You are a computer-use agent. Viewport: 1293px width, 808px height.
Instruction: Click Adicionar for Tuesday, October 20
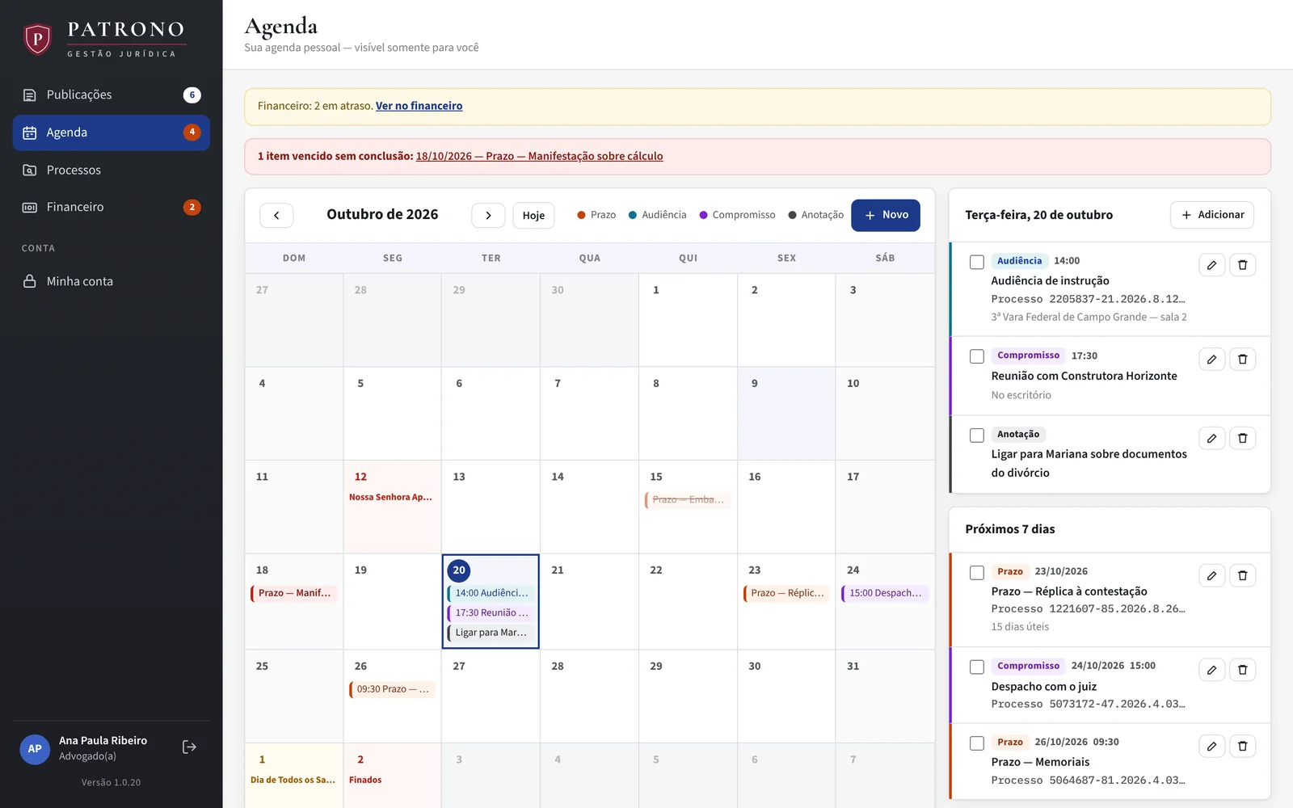click(x=1212, y=215)
